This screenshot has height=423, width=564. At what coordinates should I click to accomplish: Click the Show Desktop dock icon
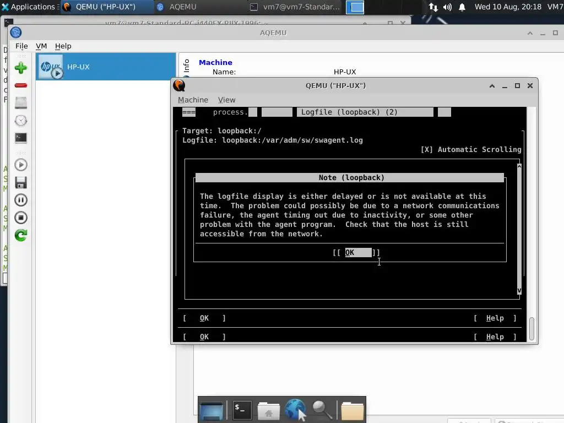pos(212,410)
